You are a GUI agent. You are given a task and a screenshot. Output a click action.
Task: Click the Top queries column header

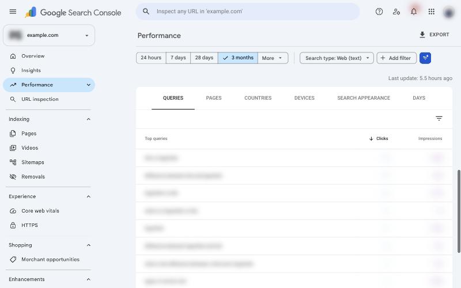[156, 138]
